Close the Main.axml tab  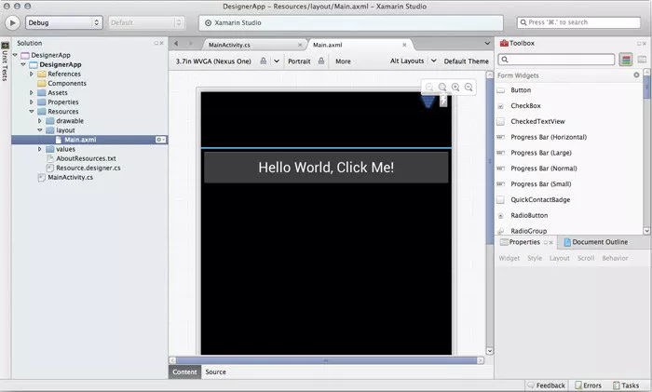(404, 45)
